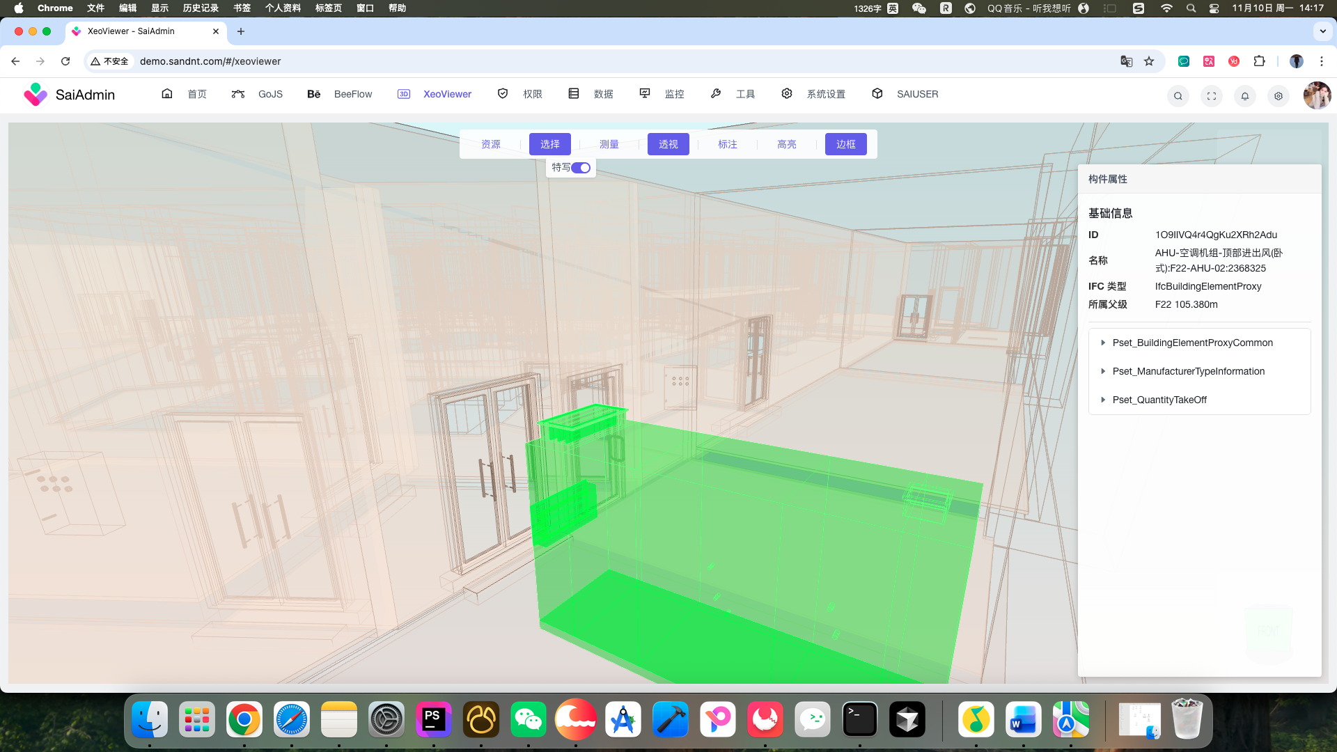The width and height of the screenshot is (1337, 752).
Task: Expand Pset_ManufacturerTypeInformation section
Action: pyautogui.click(x=1188, y=371)
